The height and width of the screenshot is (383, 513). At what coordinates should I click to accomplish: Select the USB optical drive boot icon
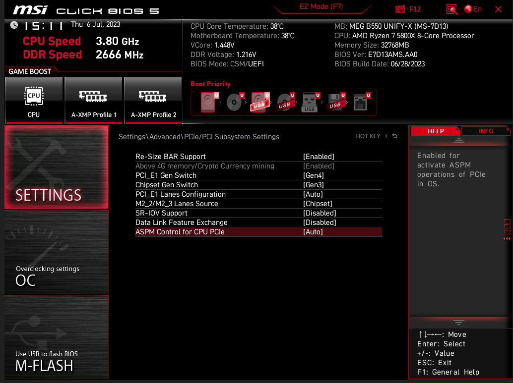(x=286, y=102)
